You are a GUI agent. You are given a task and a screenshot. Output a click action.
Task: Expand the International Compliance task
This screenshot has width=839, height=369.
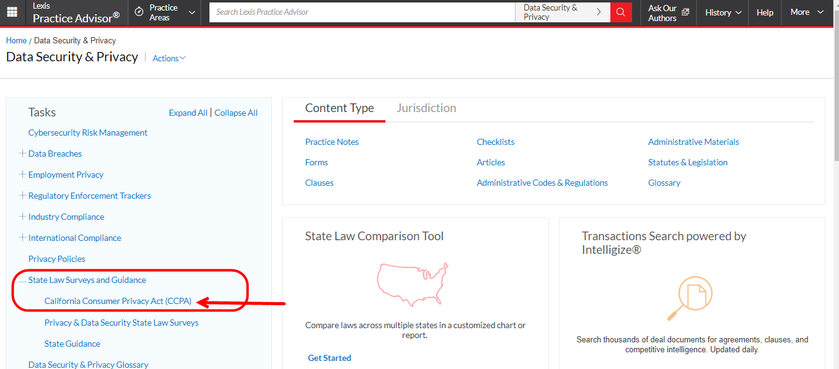22,238
